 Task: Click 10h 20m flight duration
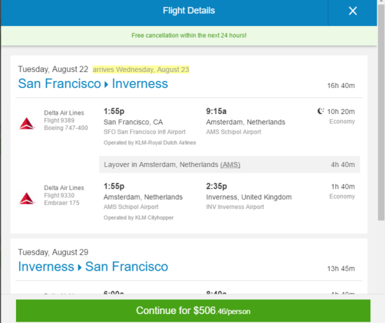341,112
